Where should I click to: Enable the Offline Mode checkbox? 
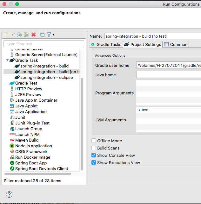click(94, 141)
